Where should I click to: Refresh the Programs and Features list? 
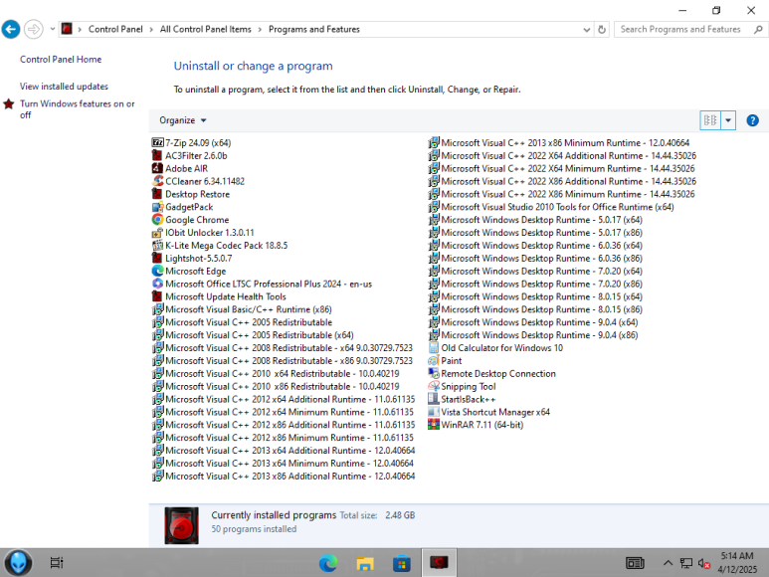pyautogui.click(x=602, y=30)
